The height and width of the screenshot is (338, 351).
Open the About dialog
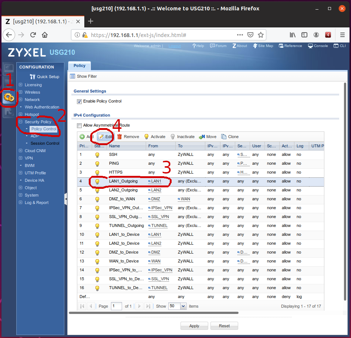240,46
